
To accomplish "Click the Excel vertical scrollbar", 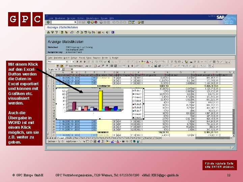I will (x=234, y=104).
